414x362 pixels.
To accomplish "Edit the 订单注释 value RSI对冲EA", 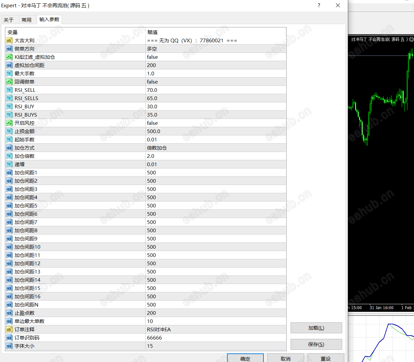I will 216,329.
